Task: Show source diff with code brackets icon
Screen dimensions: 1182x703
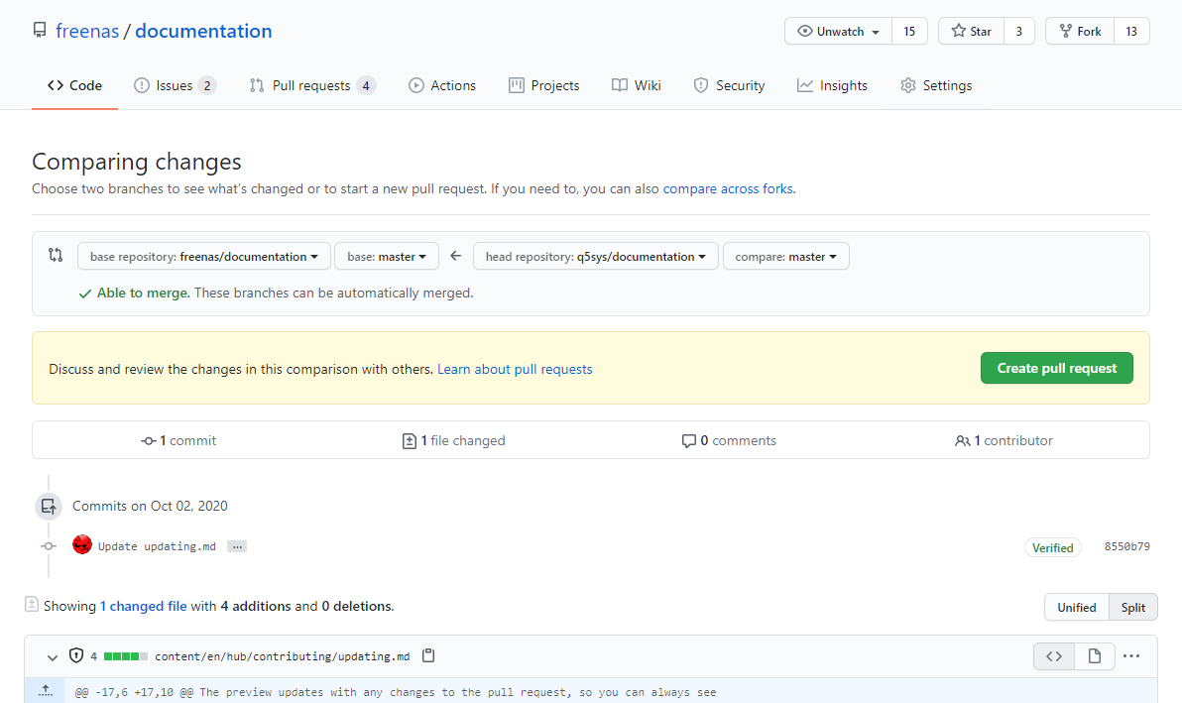Action: click(1054, 656)
